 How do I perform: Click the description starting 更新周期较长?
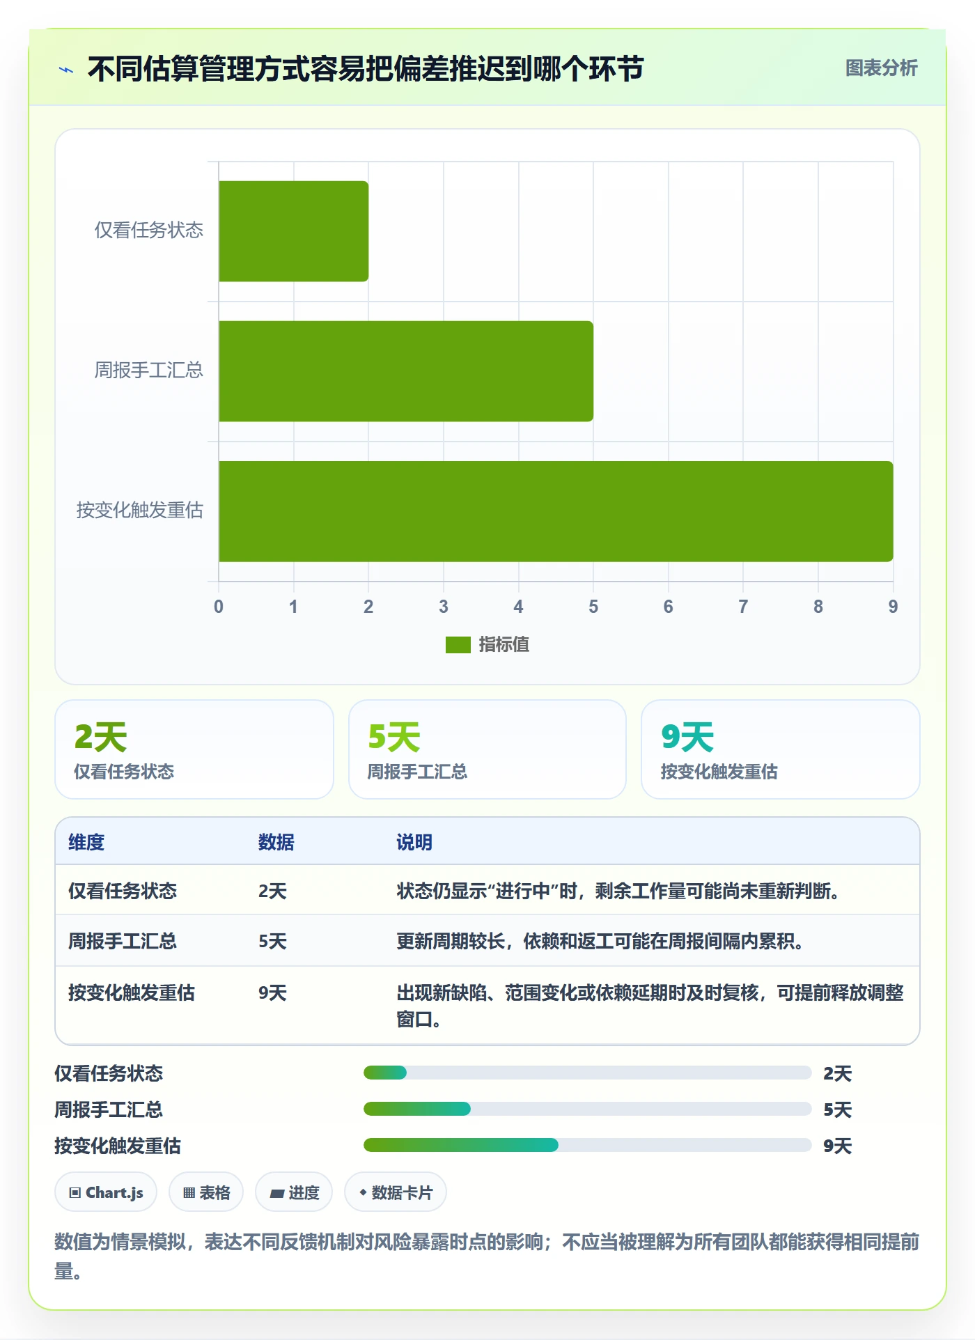pos(601,941)
